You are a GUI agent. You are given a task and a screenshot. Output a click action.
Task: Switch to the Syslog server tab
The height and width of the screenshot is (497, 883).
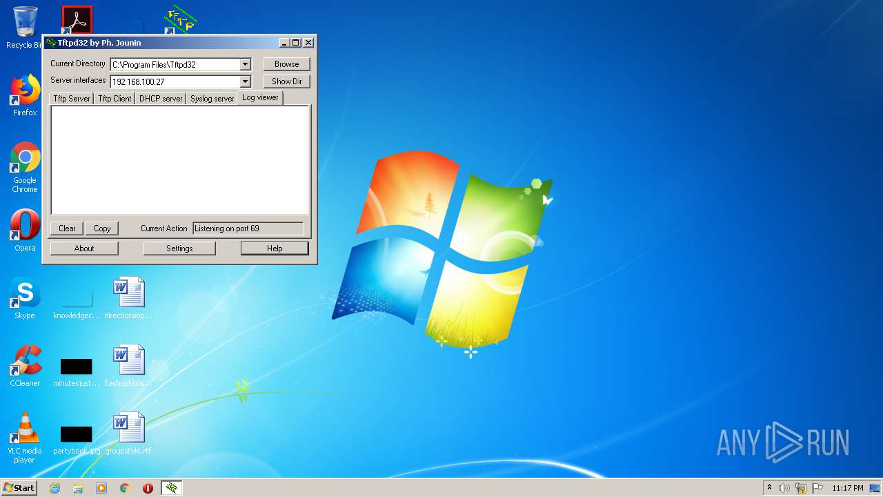pos(212,99)
